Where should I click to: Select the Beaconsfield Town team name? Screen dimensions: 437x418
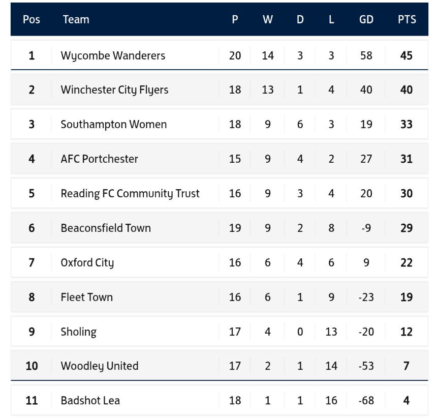106,228
